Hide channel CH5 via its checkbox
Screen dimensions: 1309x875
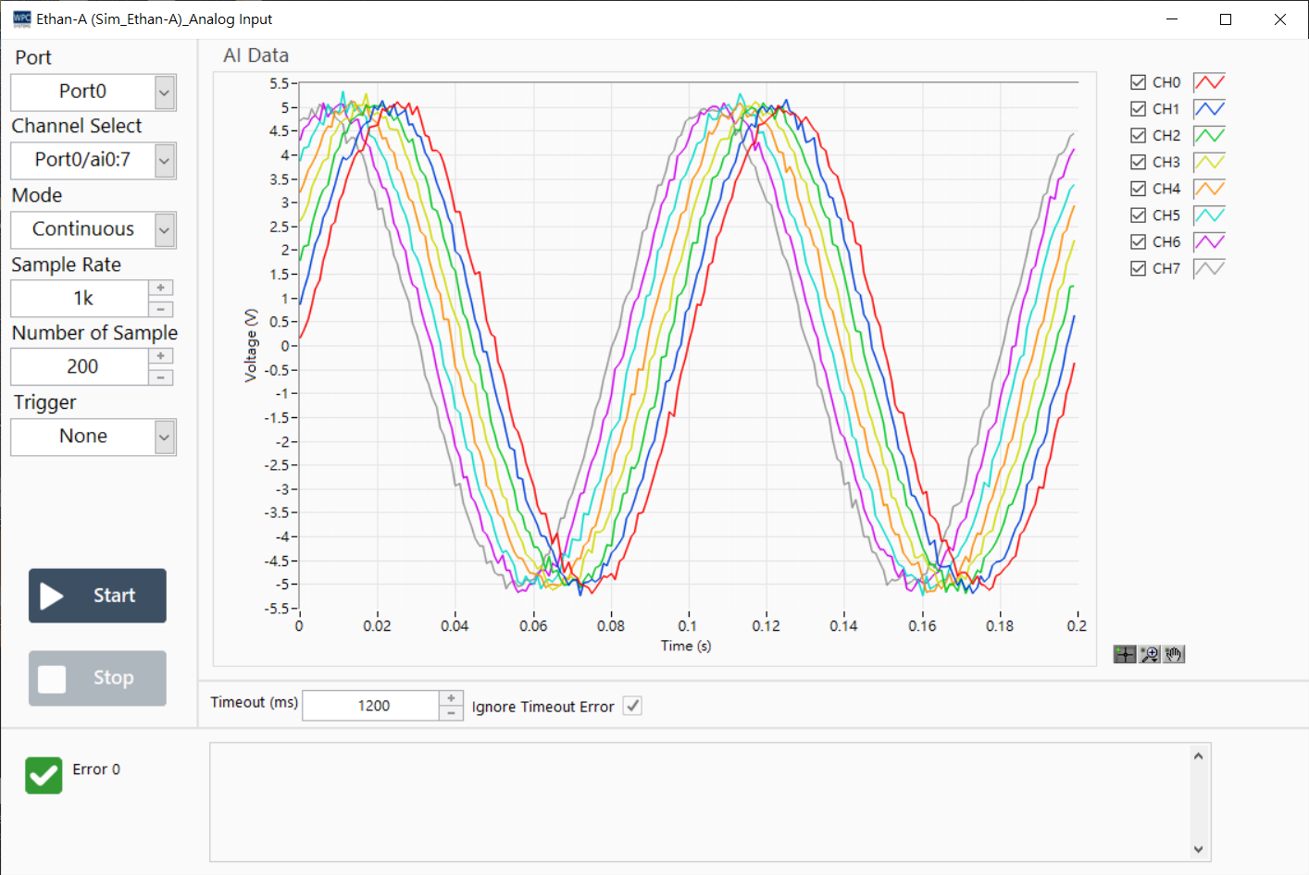pos(1138,215)
